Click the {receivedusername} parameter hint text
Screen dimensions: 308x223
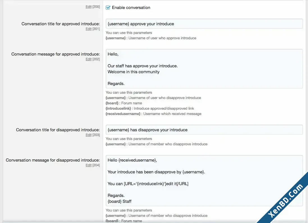[123, 114]
